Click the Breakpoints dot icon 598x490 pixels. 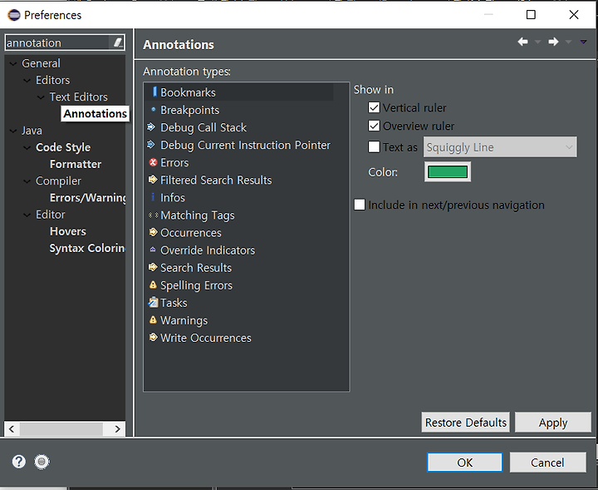[154, 110]
